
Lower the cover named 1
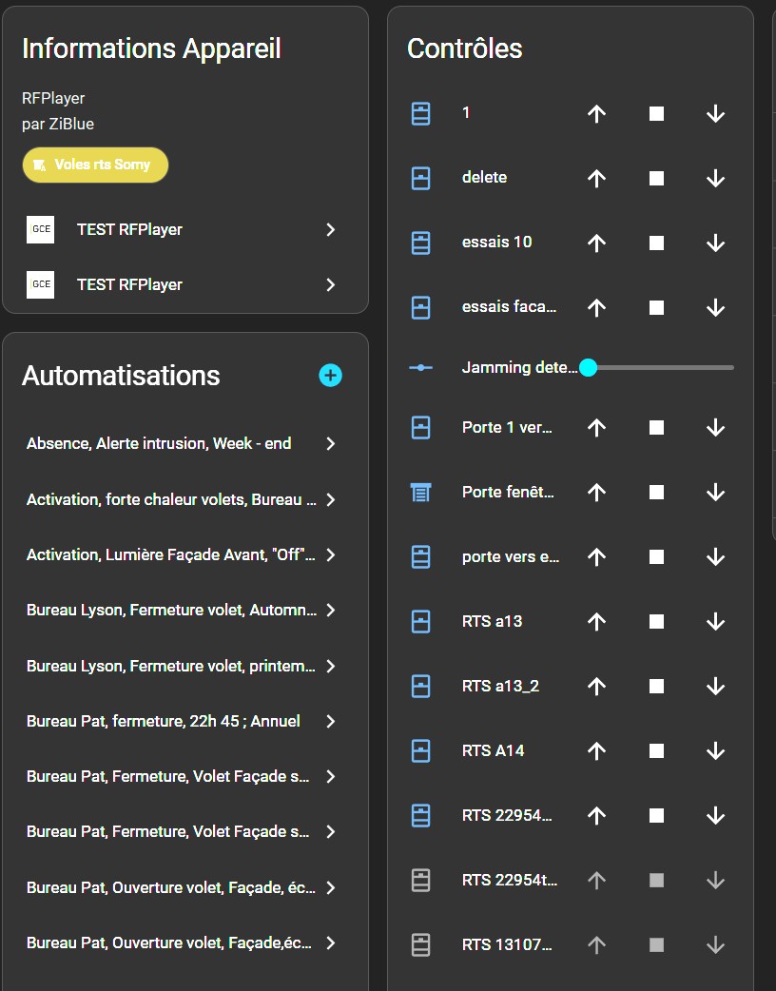pyautogui.click(x=715, y=114)
